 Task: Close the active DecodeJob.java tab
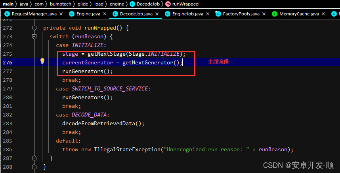tap(157, 14)
